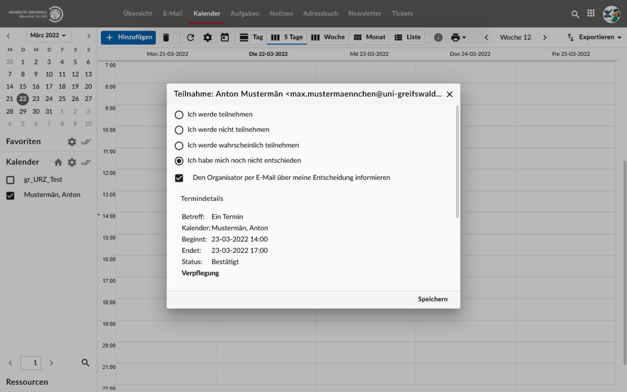627x392 pixels.
Task: Expand the Exportieren dropdown
Action: 594,38
